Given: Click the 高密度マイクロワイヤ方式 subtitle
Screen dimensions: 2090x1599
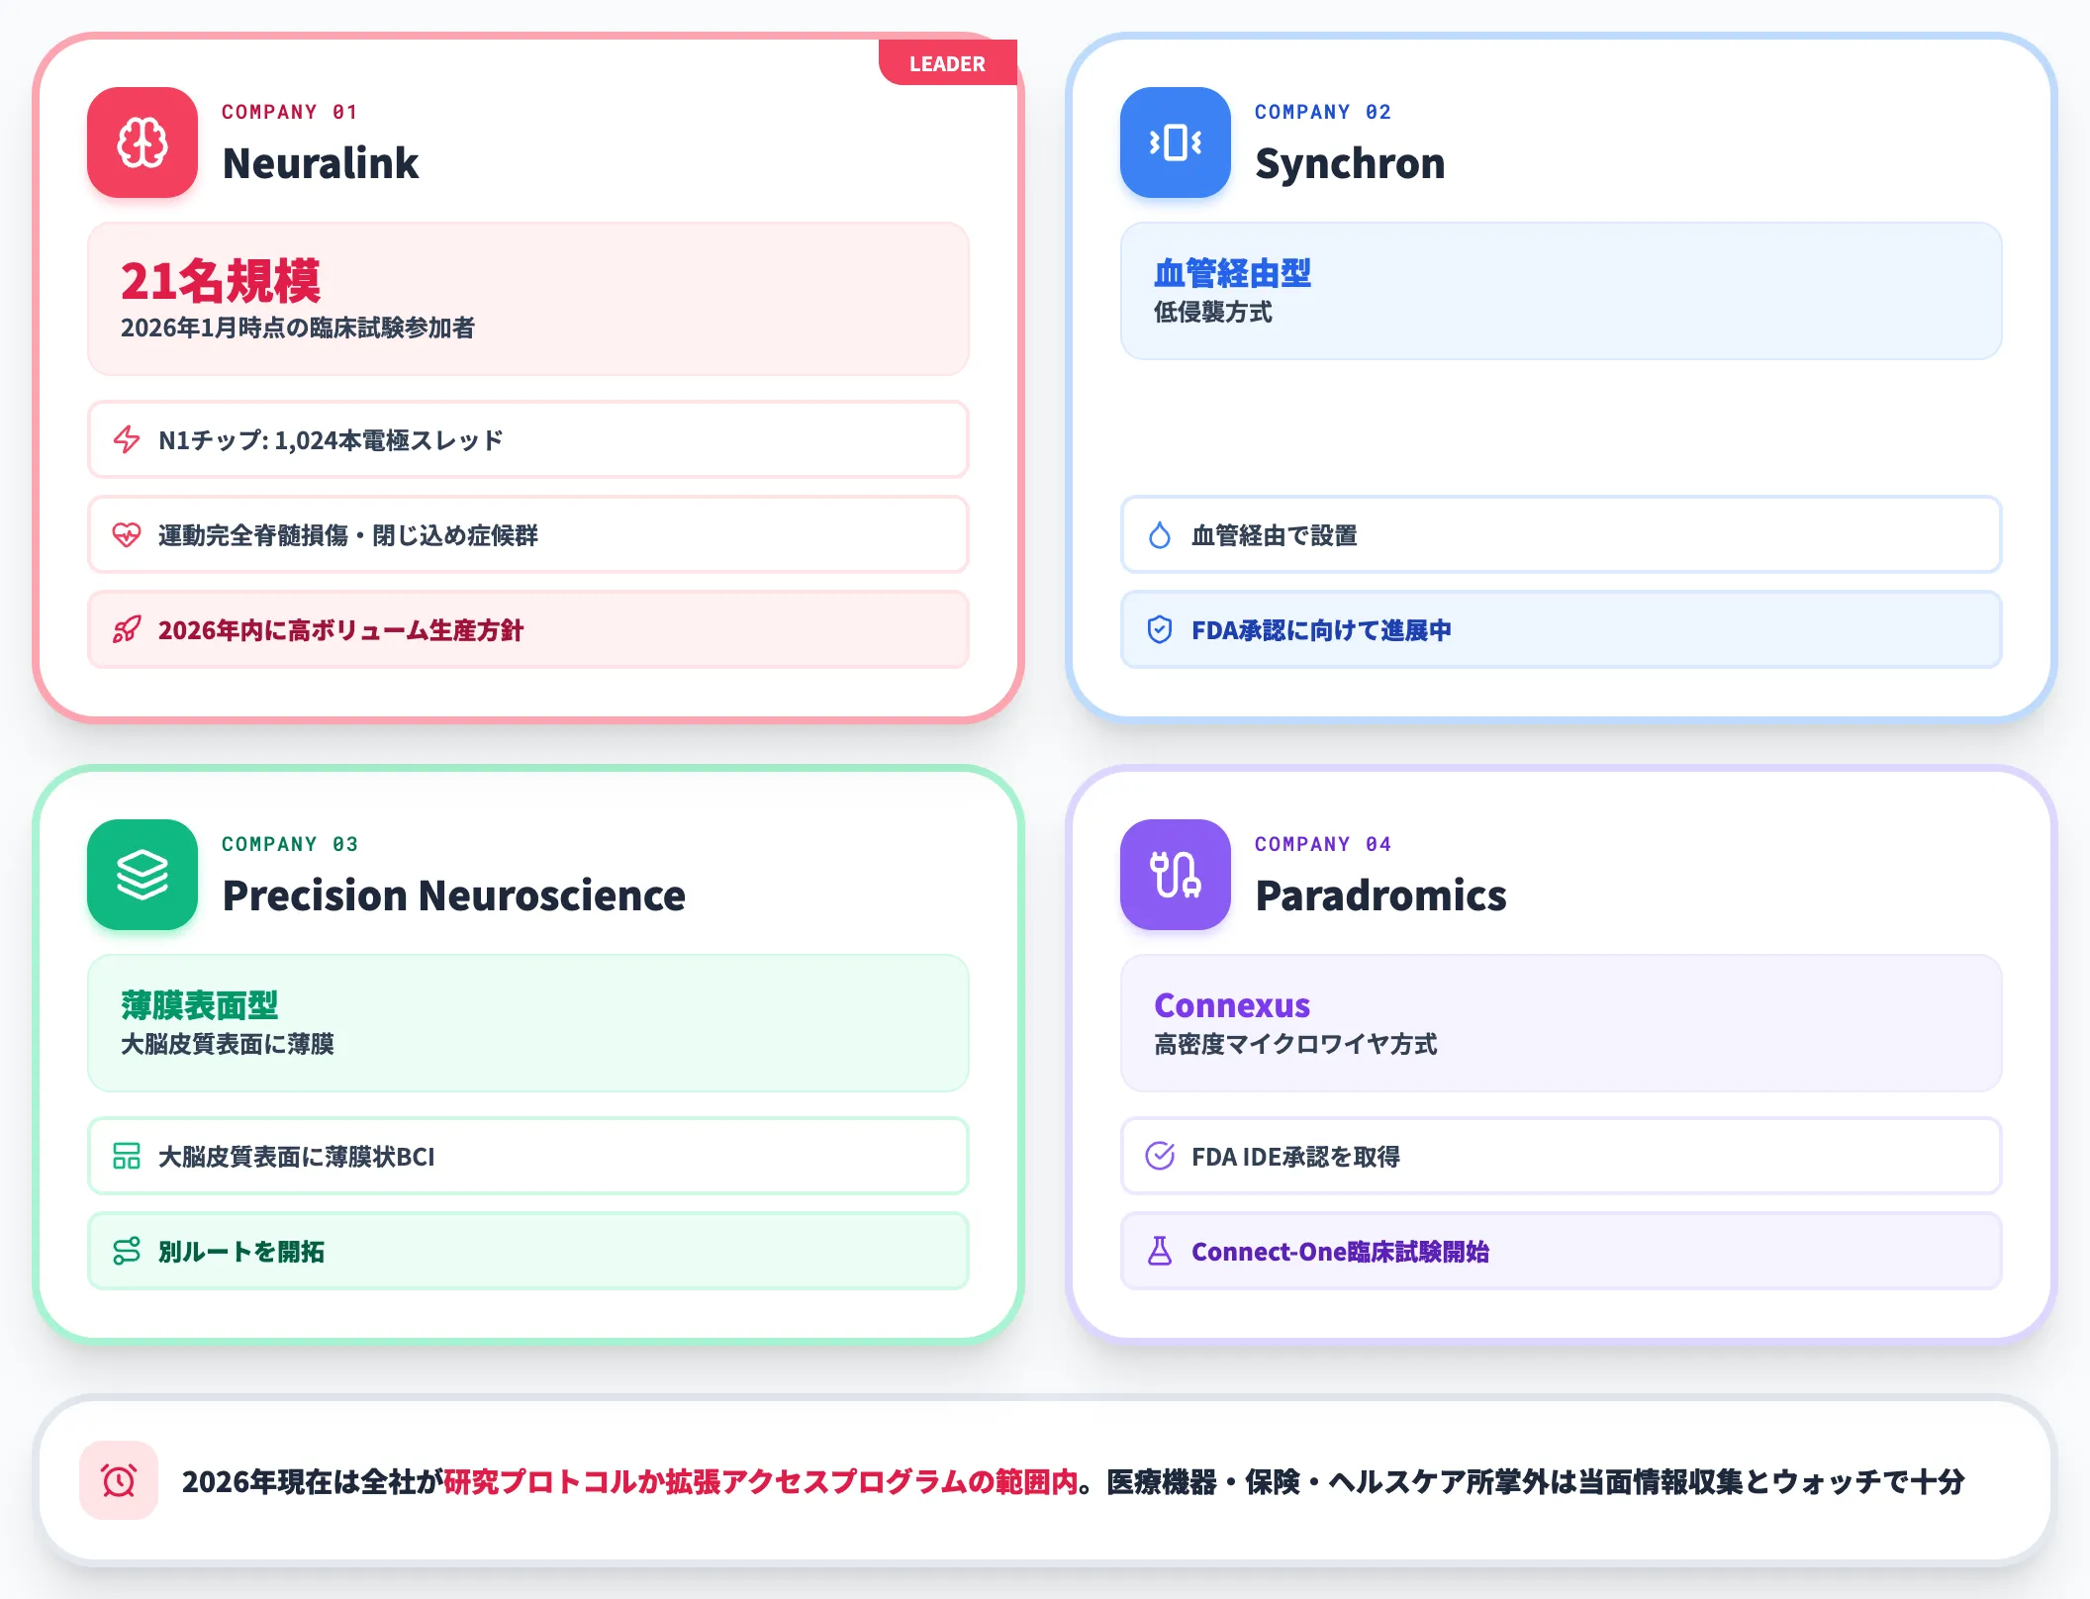Looking at the screenshot, I should click(1295, 1044).
